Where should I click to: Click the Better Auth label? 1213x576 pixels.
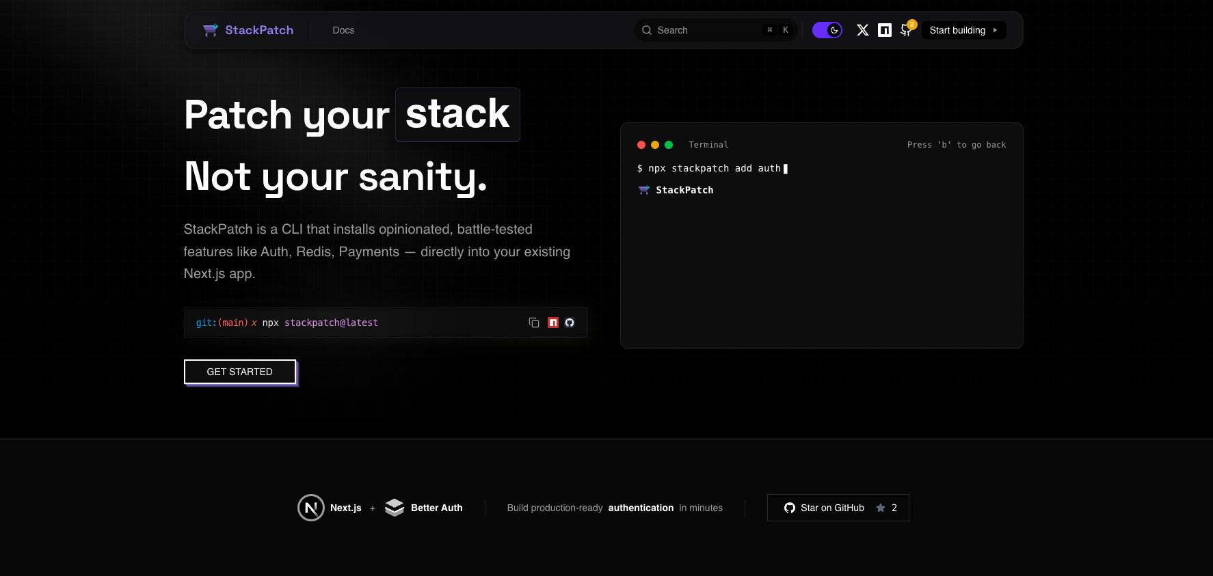pos(437,508)
